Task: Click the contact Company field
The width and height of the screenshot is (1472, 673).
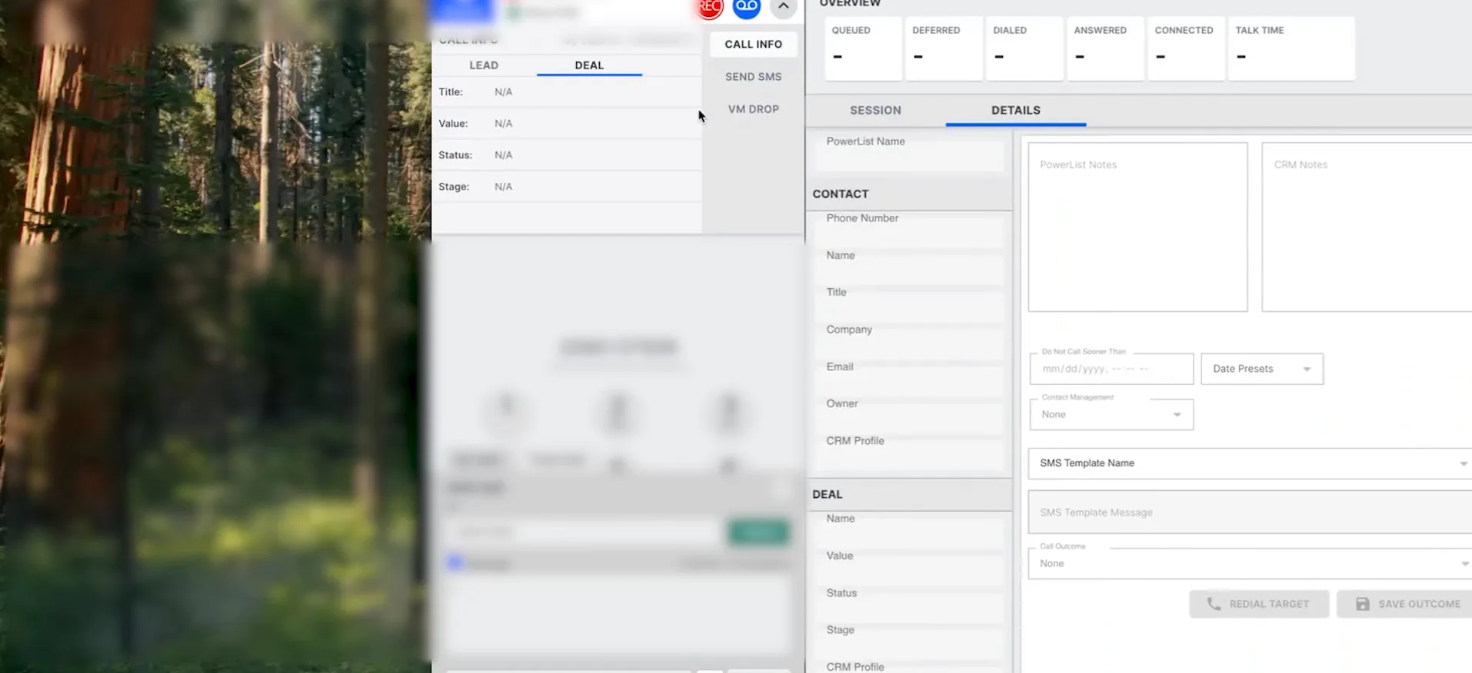Action: point(909,341)
